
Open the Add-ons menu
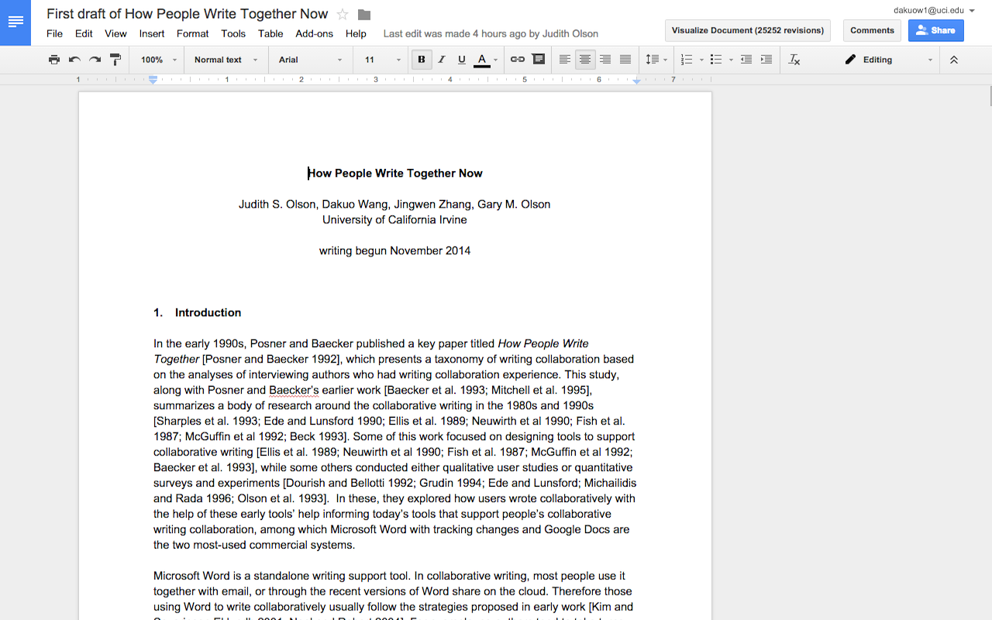tap(314, 33)
